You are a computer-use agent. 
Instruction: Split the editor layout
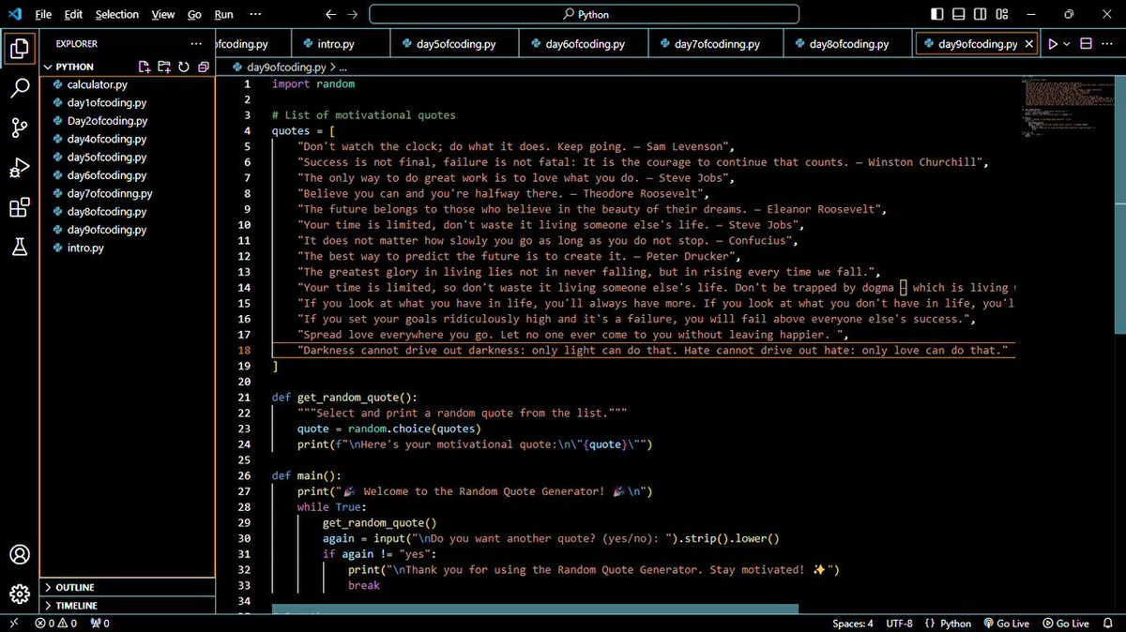(x=1087, y=44)
